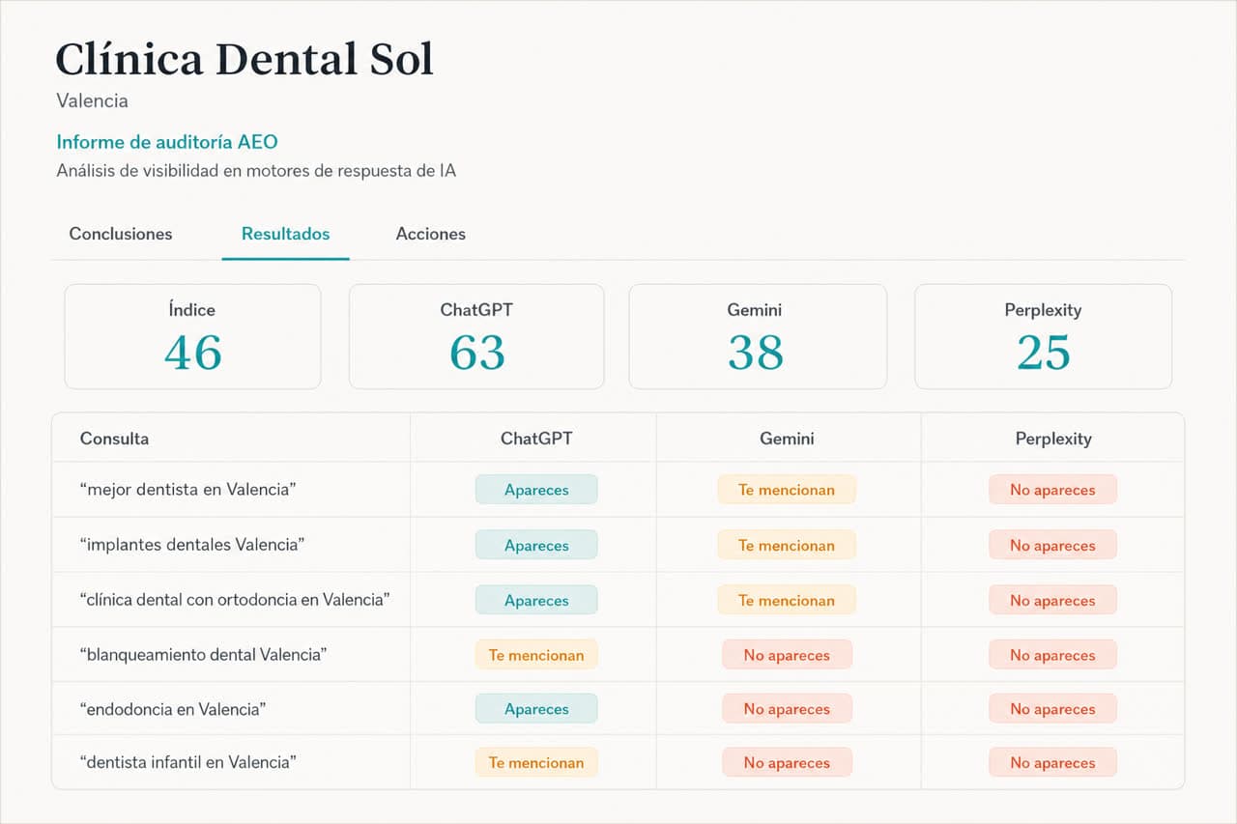Select the query "implantes dentales Valencia"
The image size is (1237, 824).
(x=192, y=545)
